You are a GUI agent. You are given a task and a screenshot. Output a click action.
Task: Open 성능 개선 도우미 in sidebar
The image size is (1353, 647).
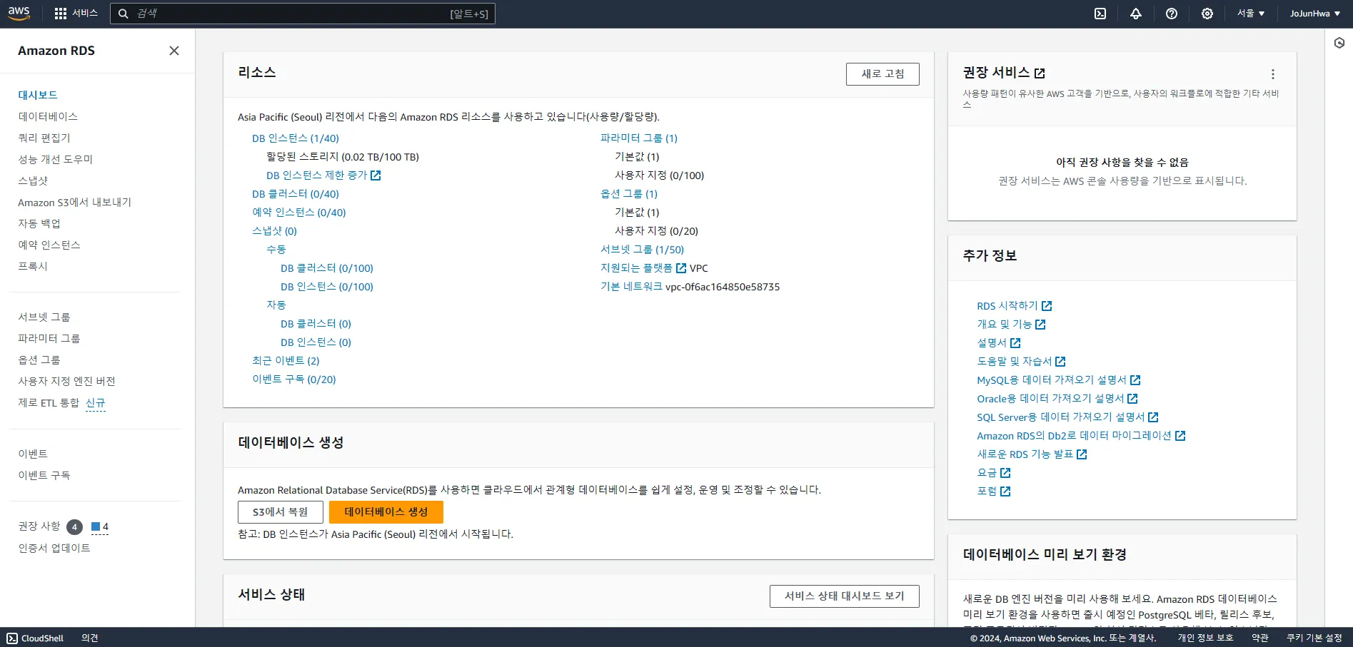tap(56, 159)
